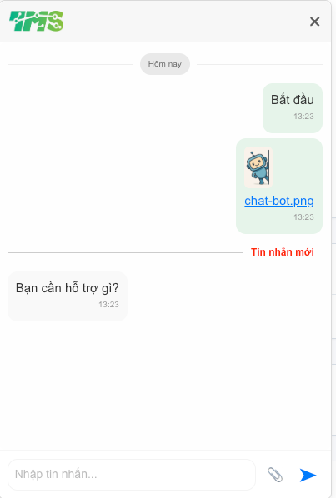Viewport: 336px width, 498px height.
Task: Click the red "Tin nhắn mới" label
Action: (x=283, y=251)
